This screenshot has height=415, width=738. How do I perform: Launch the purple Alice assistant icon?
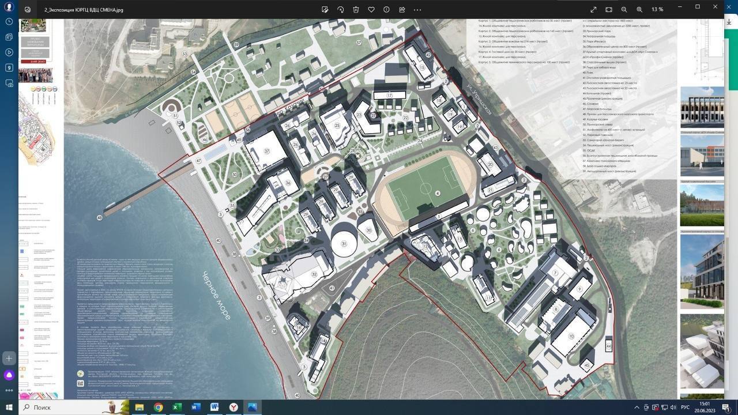[x=9, y=375]
